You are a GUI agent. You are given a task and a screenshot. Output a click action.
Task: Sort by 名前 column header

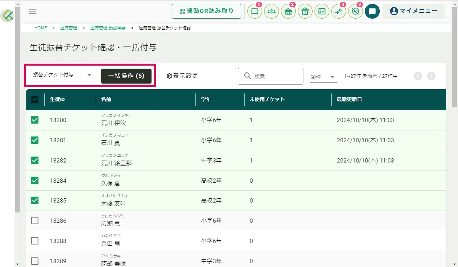pyautogui.click(x=106, y=100)
